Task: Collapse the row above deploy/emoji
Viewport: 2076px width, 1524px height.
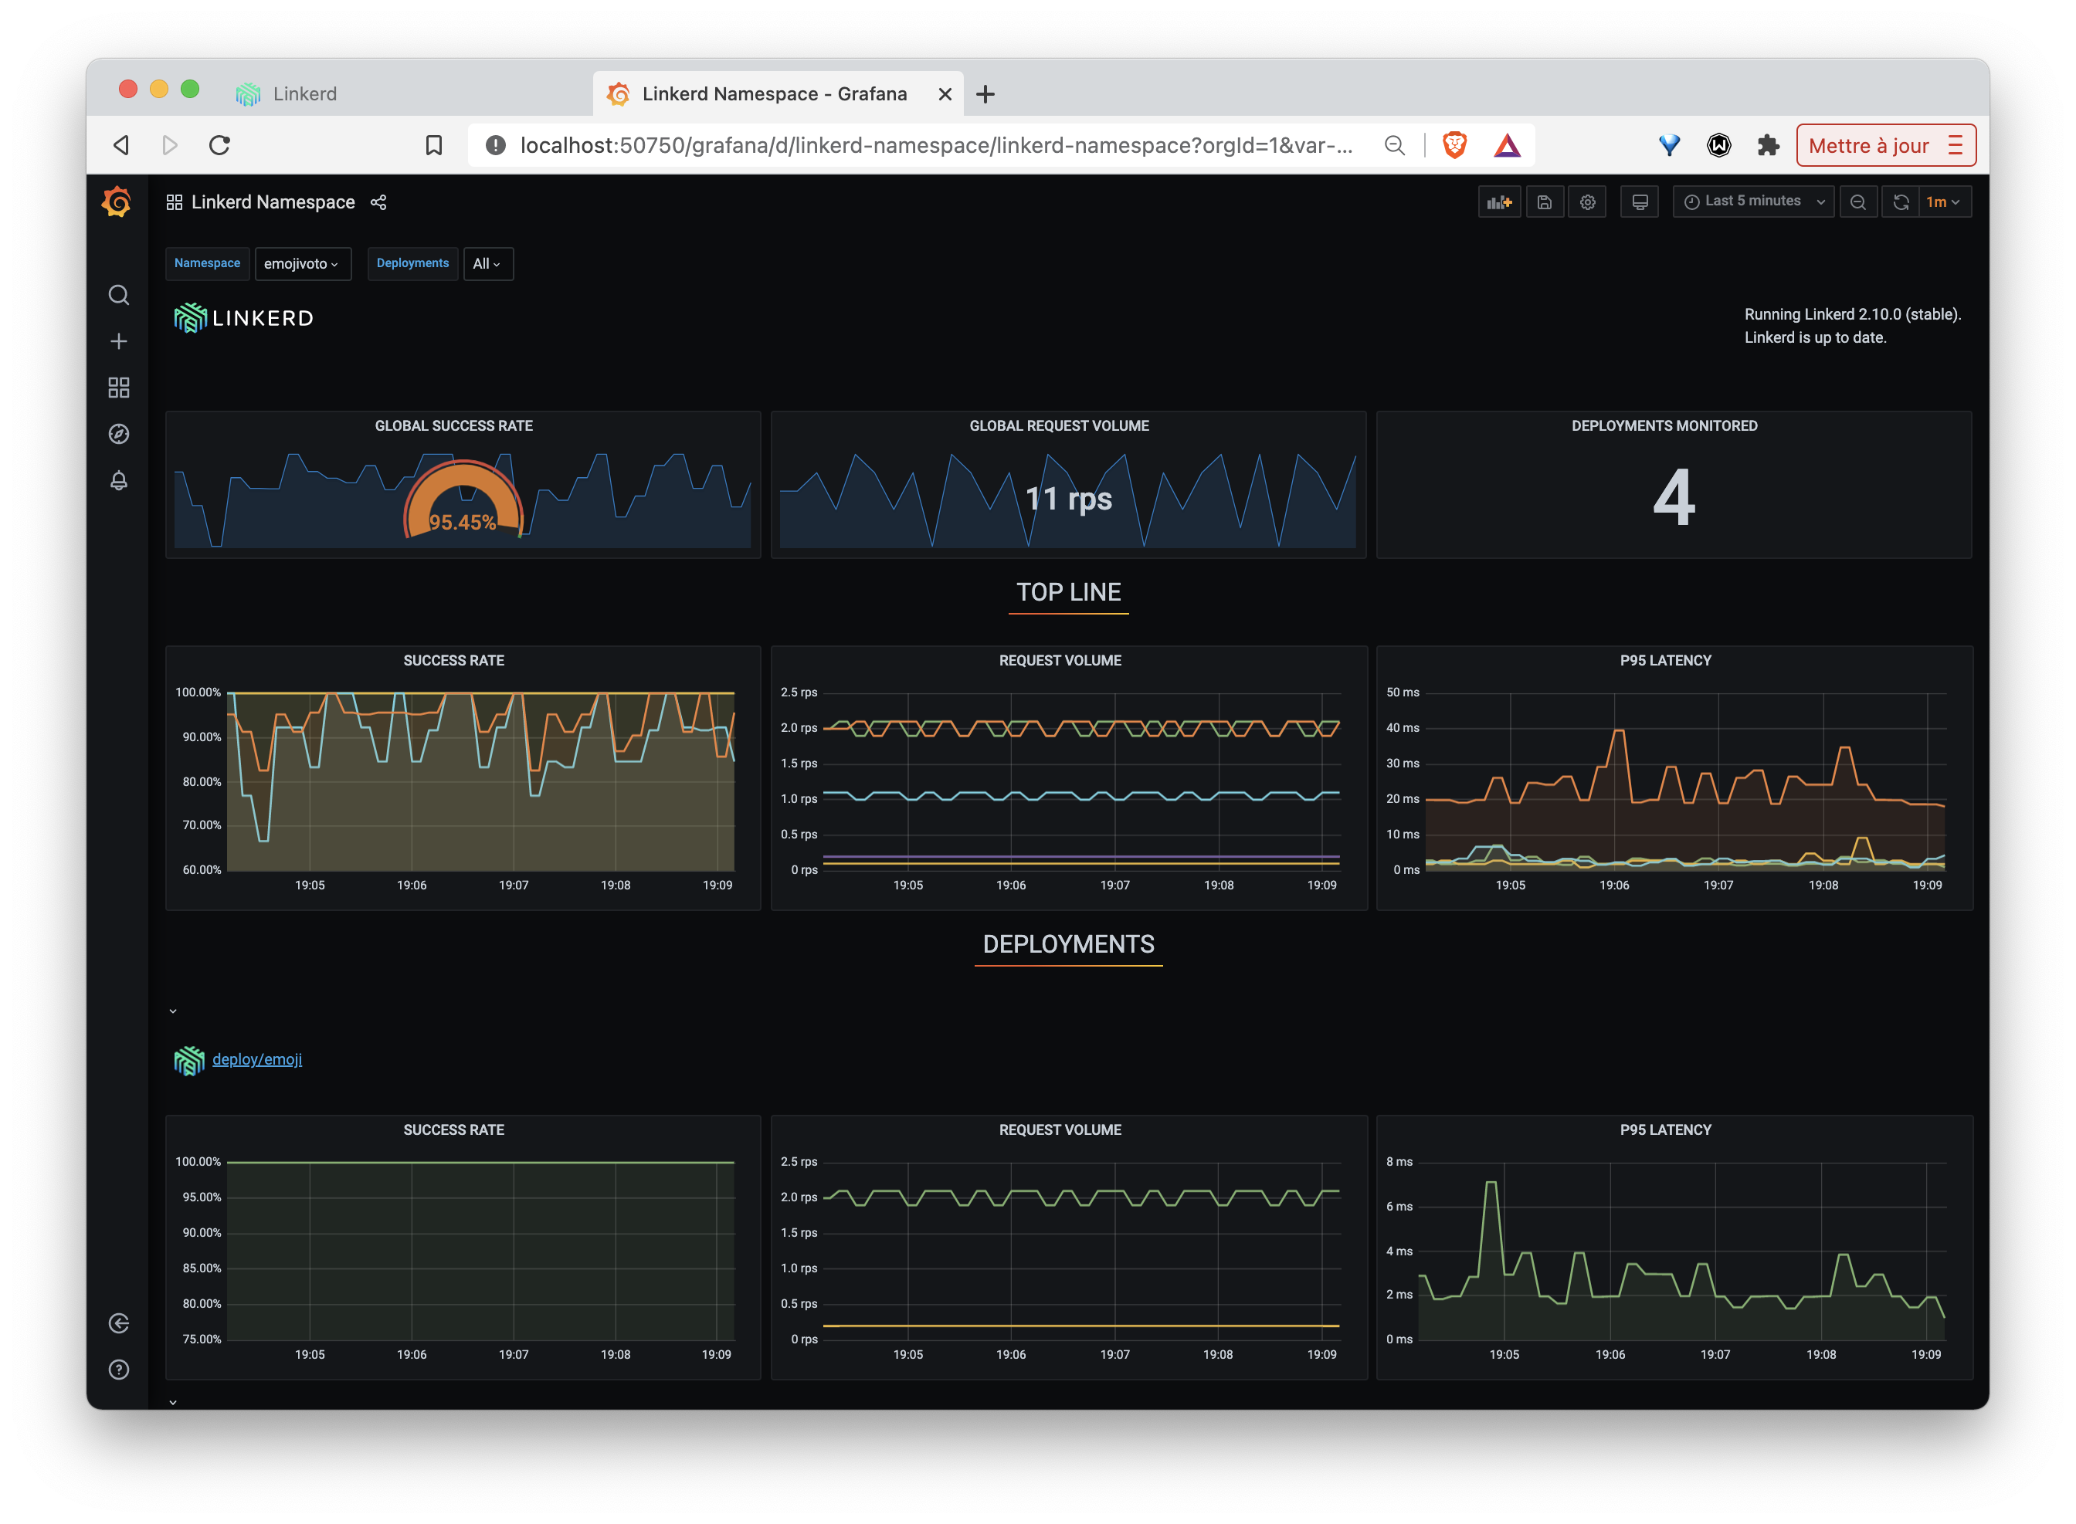Action: [172, 1011]
